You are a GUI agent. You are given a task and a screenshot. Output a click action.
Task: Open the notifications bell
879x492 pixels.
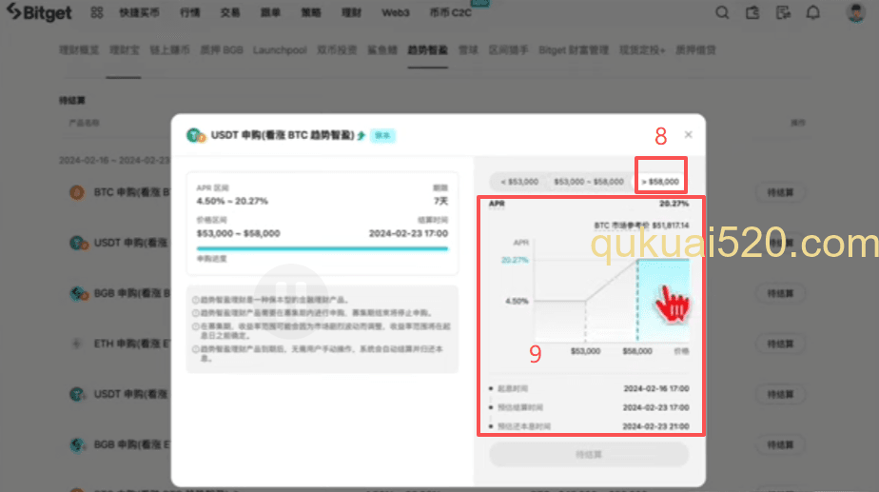point(812,12)
